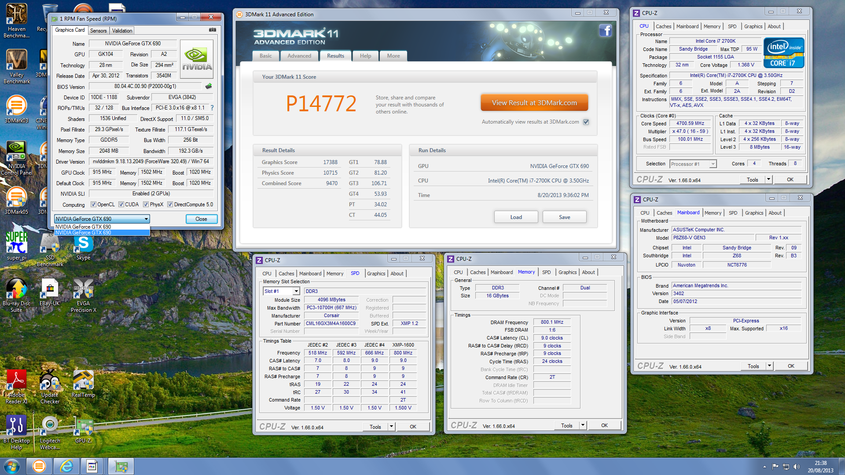Switch to Validation tab in GPU-Z

(122, 31)
